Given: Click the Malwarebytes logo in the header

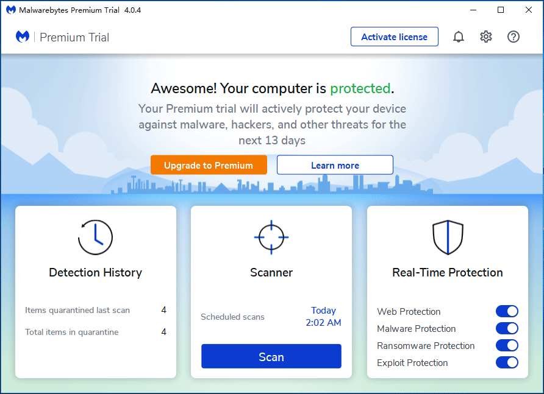Looking at the screenshot, I should tap(23, 37).
